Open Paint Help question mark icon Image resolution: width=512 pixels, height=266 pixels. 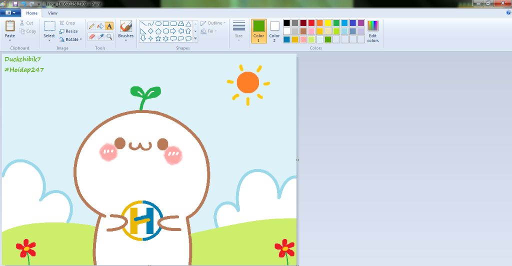[x=508, y=12]
